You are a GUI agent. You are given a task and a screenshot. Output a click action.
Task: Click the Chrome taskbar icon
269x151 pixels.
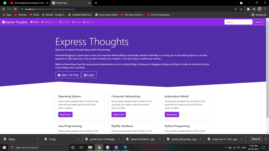[99, 147]
